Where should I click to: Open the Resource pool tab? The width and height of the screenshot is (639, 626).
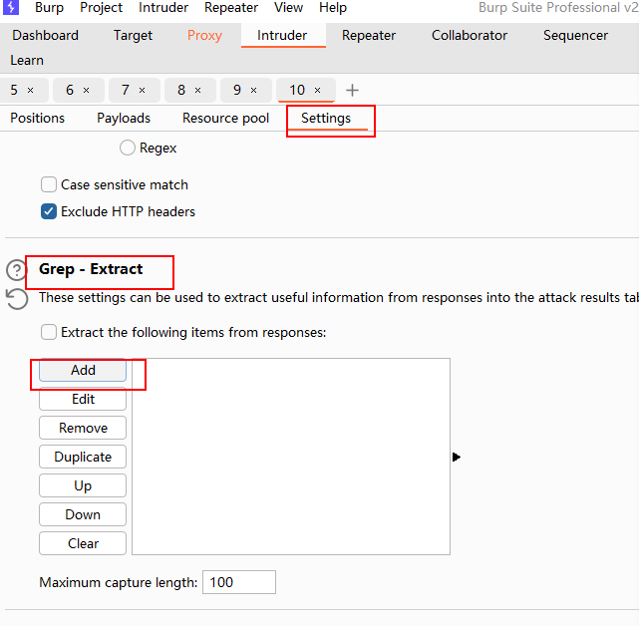[225, 118]
